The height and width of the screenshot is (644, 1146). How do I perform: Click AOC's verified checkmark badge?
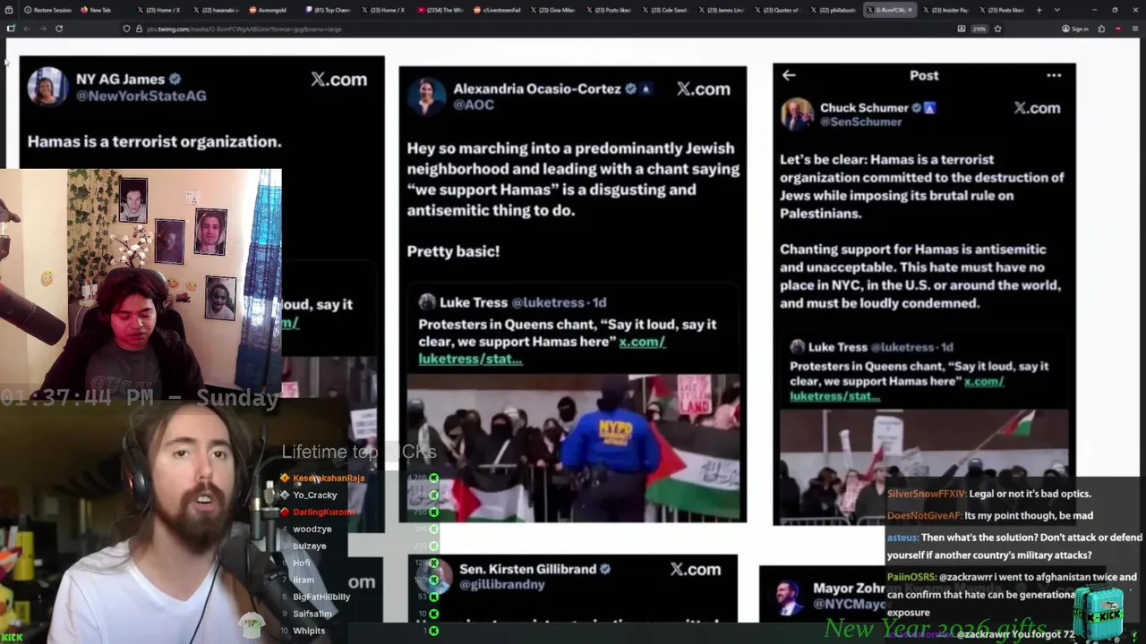[x=631, y=89]
